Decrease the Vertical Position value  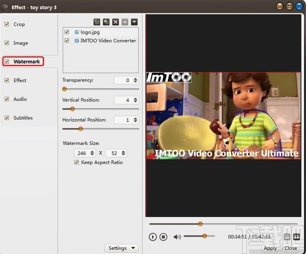[135, 101]
